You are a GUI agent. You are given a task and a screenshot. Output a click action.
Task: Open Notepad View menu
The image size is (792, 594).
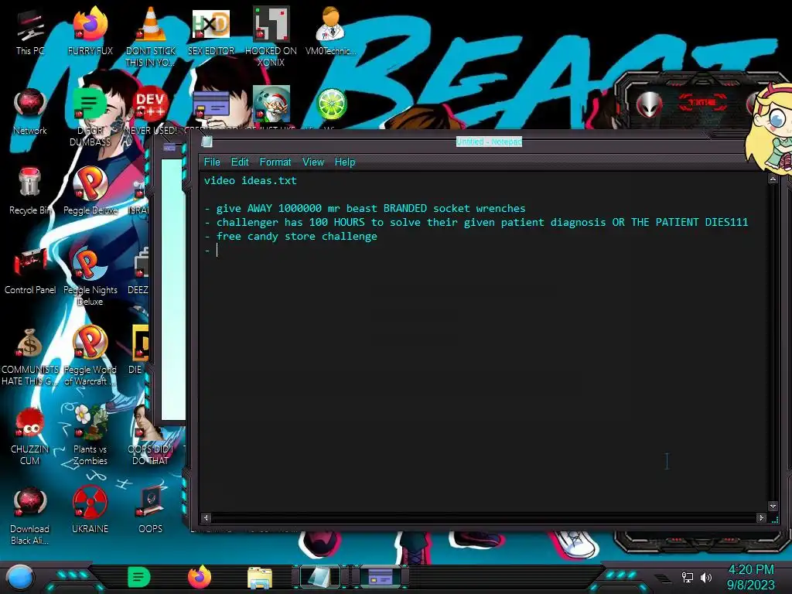tap(313, 162)
